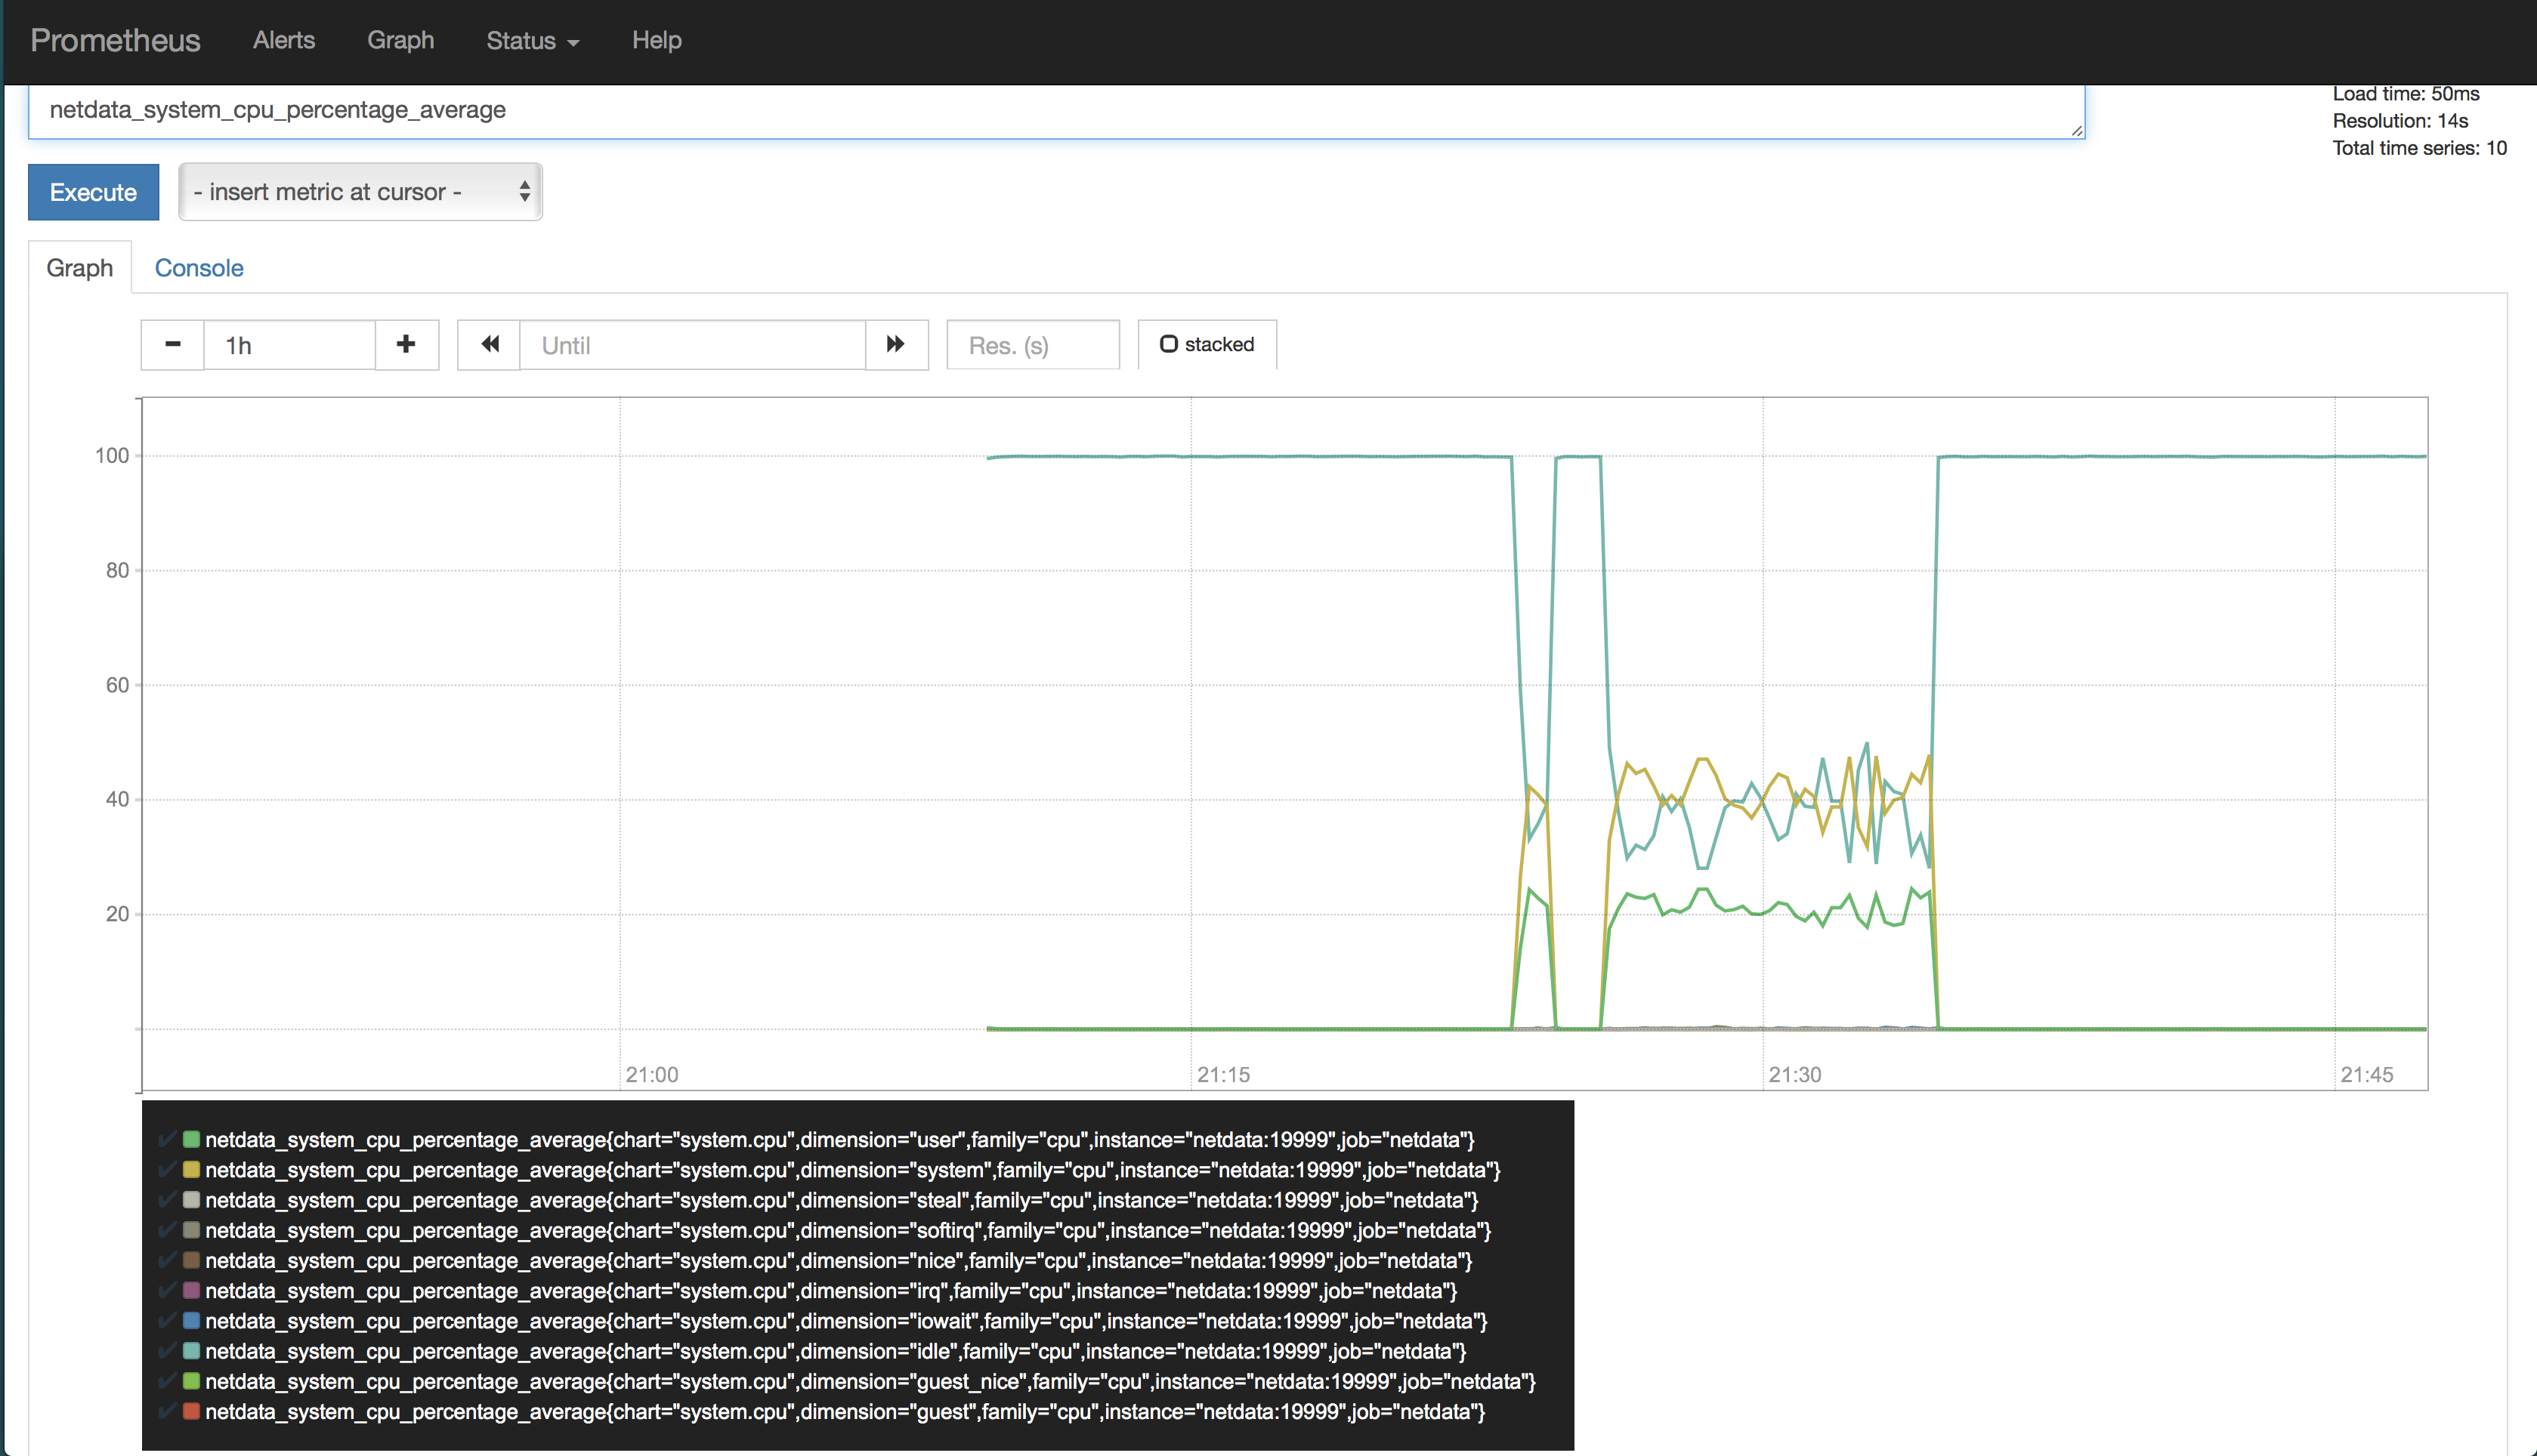Click the minus icon to decrease range

(172, 344)
